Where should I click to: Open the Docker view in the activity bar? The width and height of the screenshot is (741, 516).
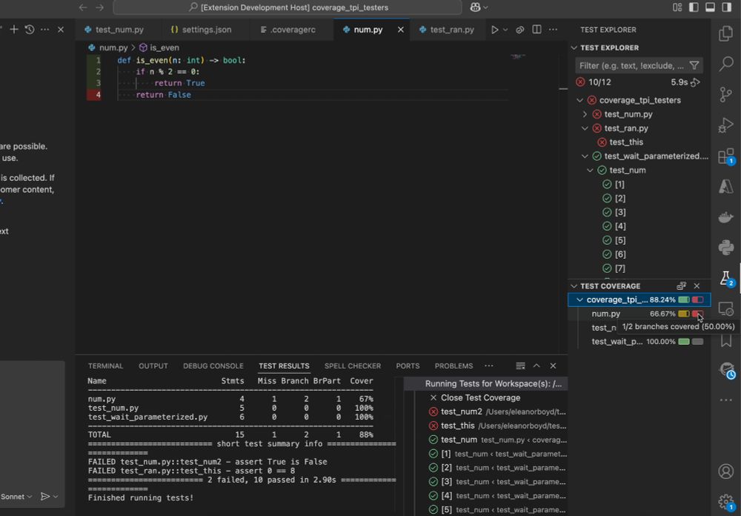pos(725,217)
